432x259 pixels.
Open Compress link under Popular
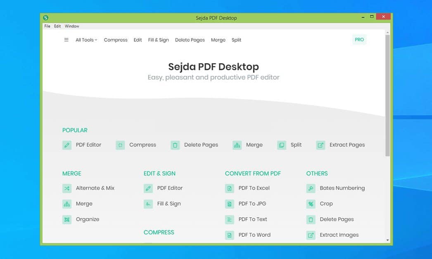pyautogui.click(x=143, y=145)
